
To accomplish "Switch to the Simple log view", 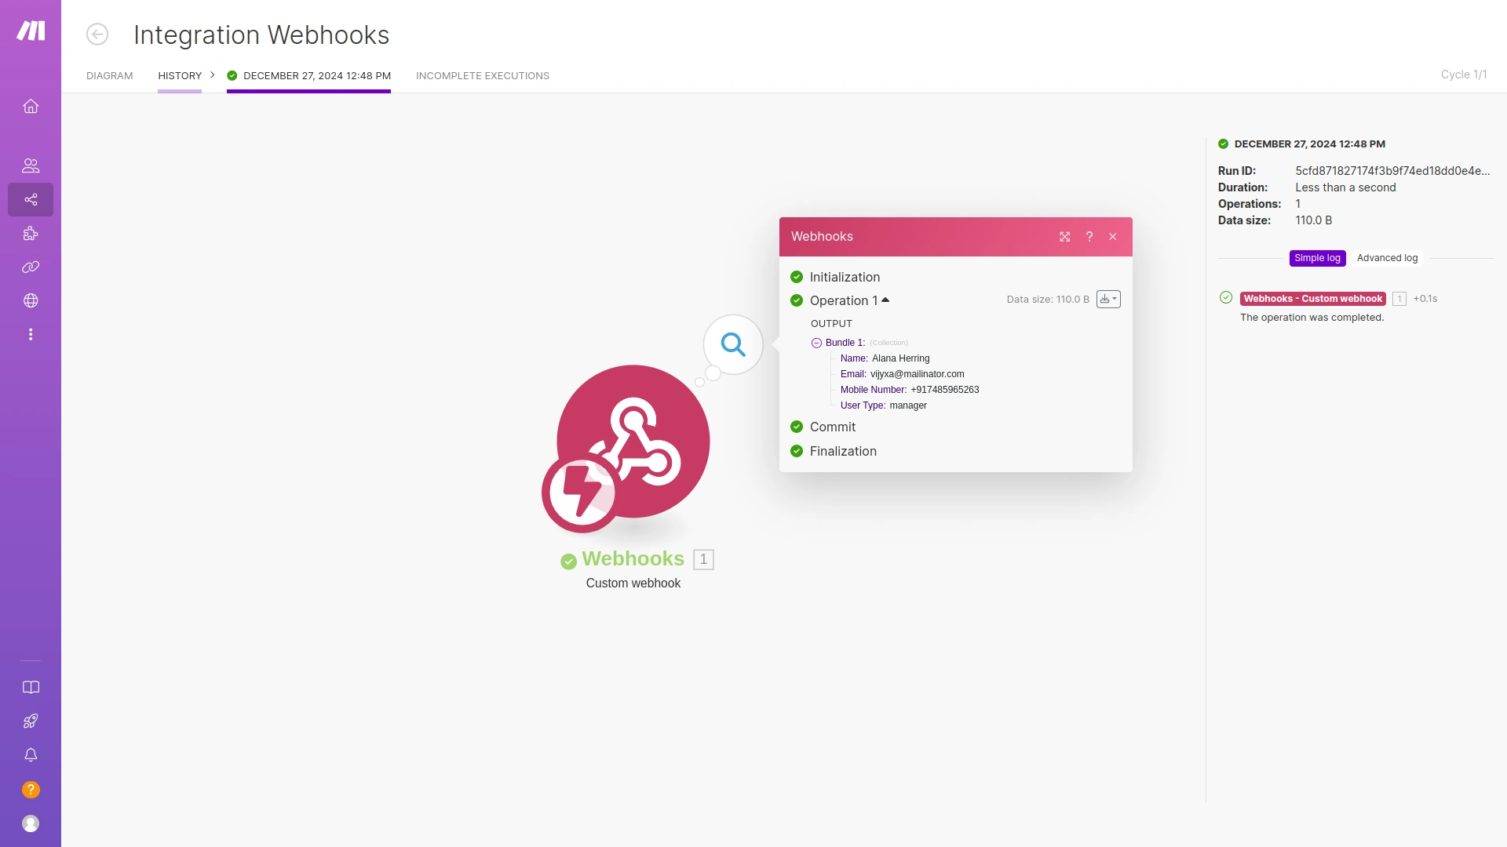I will point(1317,257).
